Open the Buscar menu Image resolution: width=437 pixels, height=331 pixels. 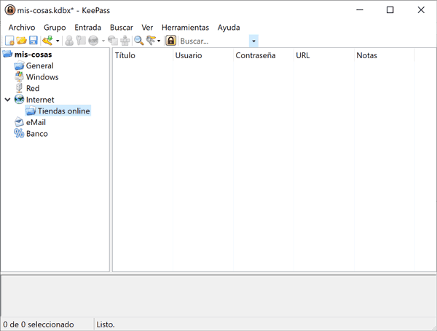pos(122,28)
